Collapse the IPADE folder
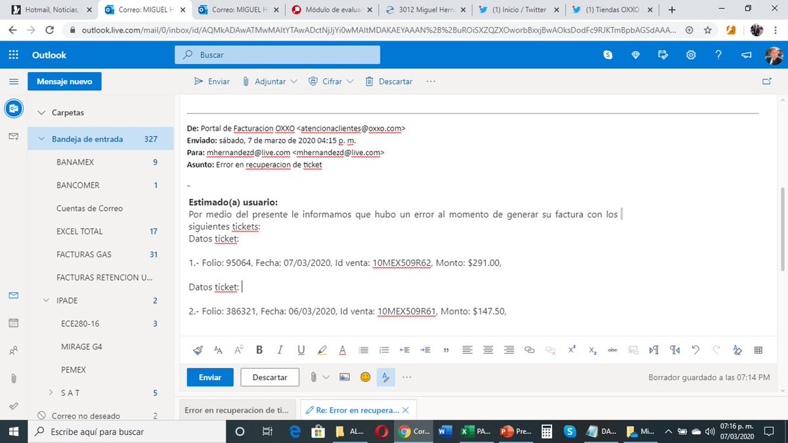The height and width of the screenshot is (443, 788). 46,301
